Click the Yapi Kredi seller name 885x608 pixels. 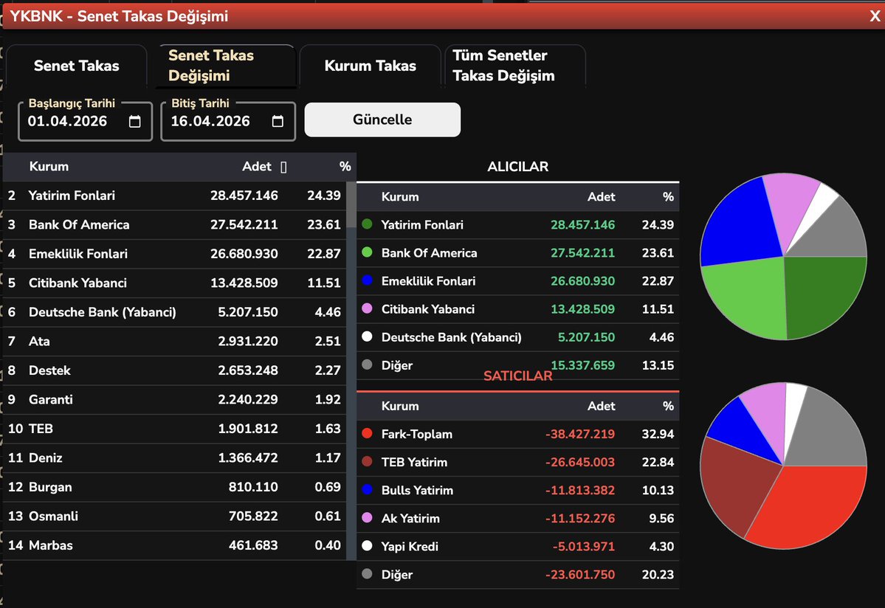pos(410,547)
